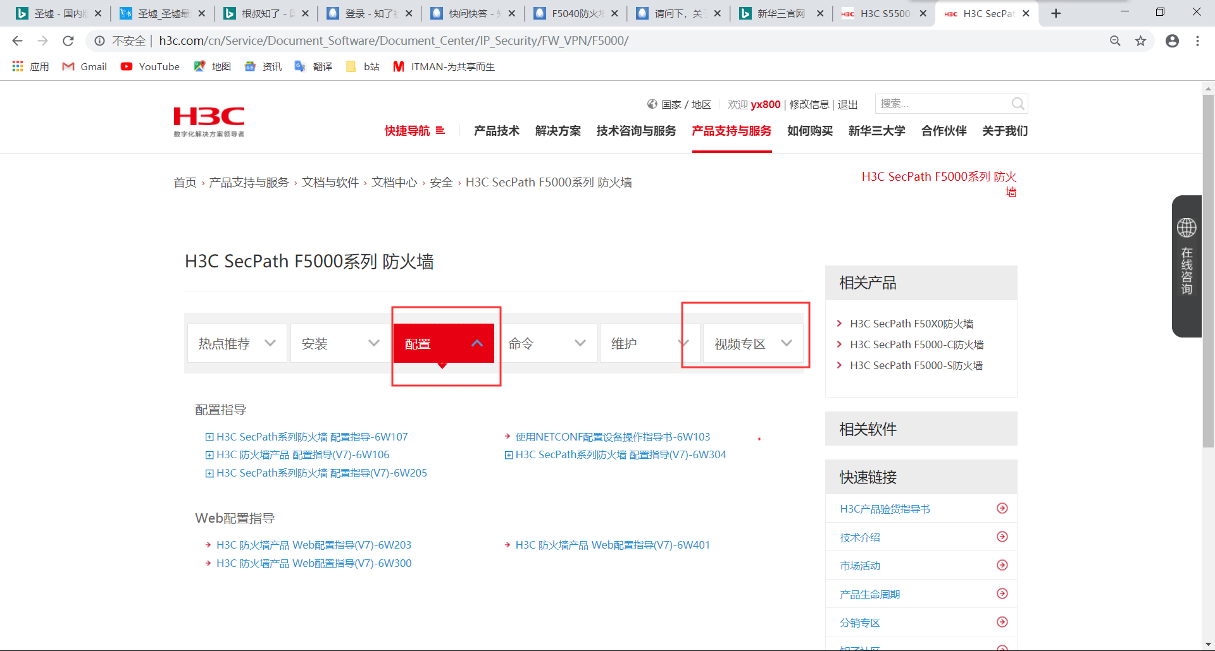
Task: Click the arrow icon beside 分销专区
Action: pos(1002,622)
